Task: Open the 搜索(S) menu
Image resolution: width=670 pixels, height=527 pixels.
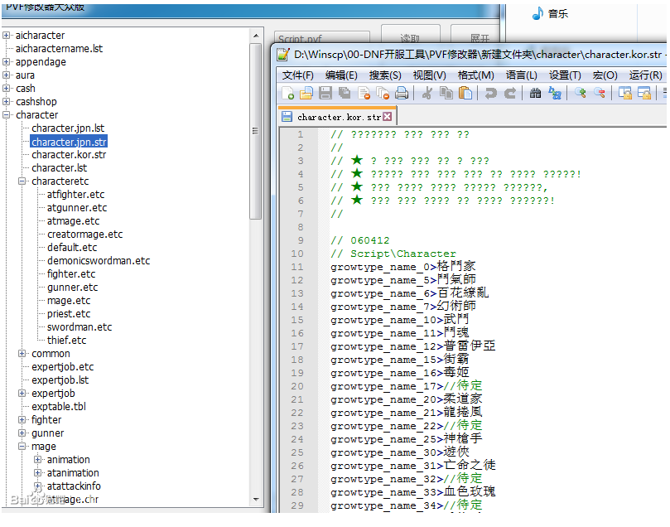Action: click(385, 75)
